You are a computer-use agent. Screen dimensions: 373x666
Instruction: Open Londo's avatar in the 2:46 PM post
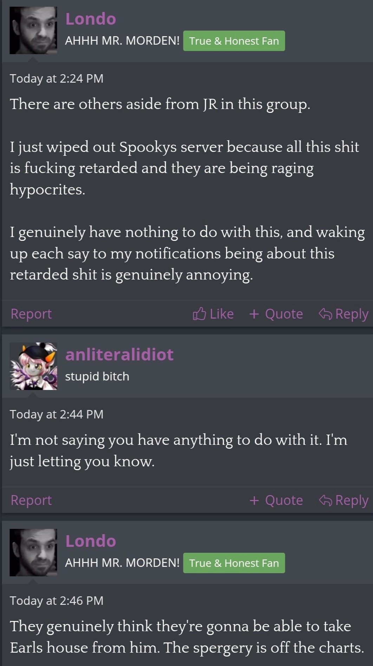point(33,552)
